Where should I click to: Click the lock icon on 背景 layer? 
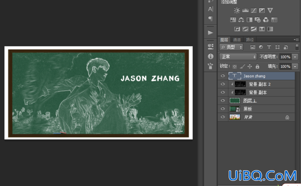pyautogui.click(x=287, y=117)
